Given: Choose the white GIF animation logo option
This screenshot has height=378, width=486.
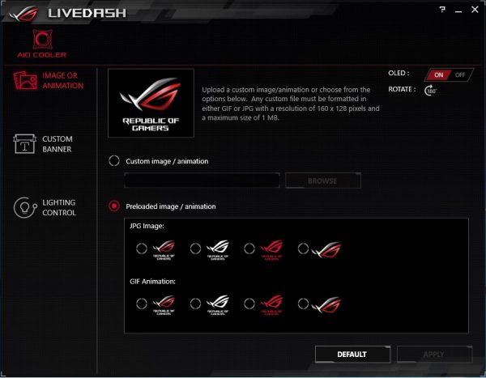Looking at the screenshot, I should pyautogui.click(x=195, y=304).
